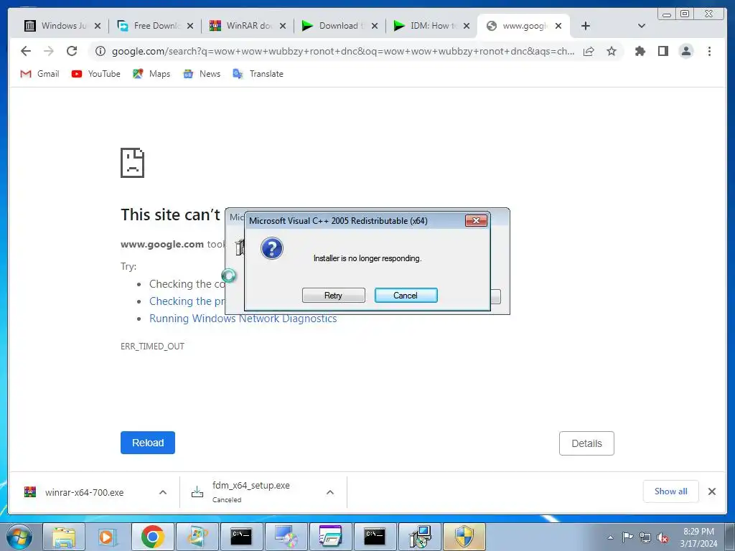The width and height of the screenshot is (735, 551).
Task: Show hidden tray icons arrow
Action: [x=610, y=537]
